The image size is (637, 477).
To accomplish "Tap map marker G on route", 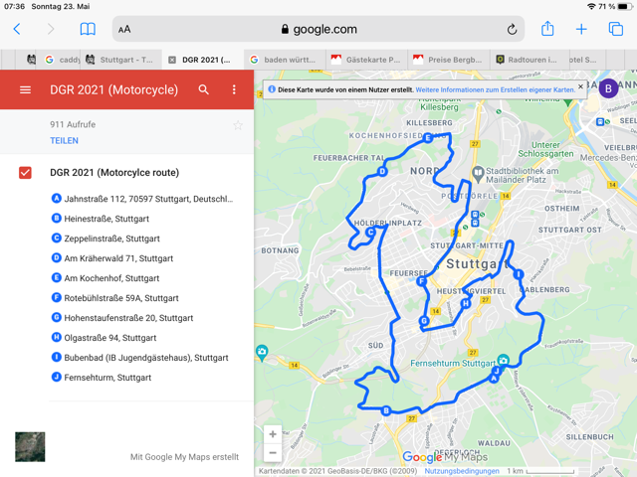I will coord(424,321).
